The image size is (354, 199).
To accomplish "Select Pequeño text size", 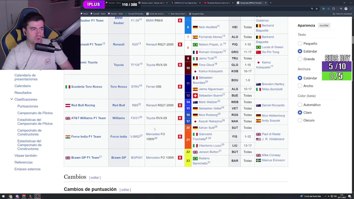I will click(300, 44).
